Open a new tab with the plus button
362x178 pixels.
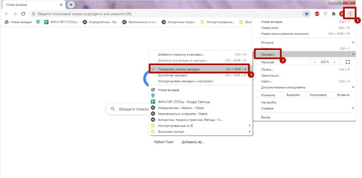click(71, 5)
